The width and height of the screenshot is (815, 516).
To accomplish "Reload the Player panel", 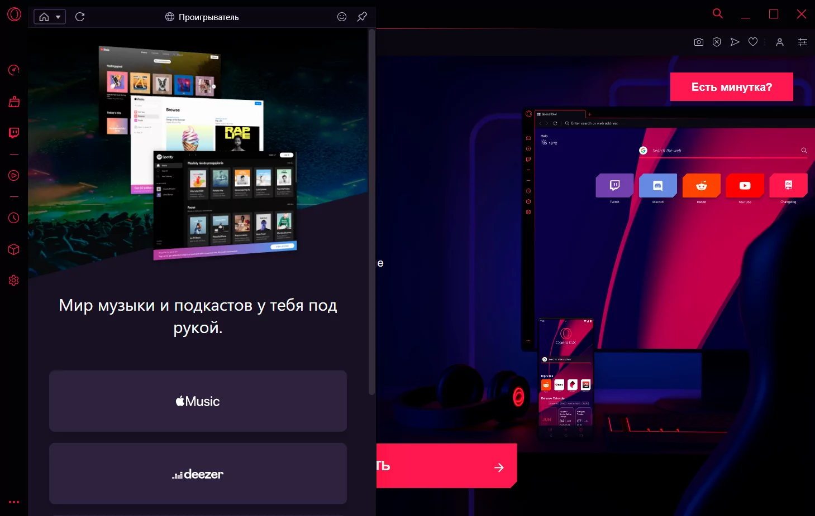I will [x=80, y=17].
